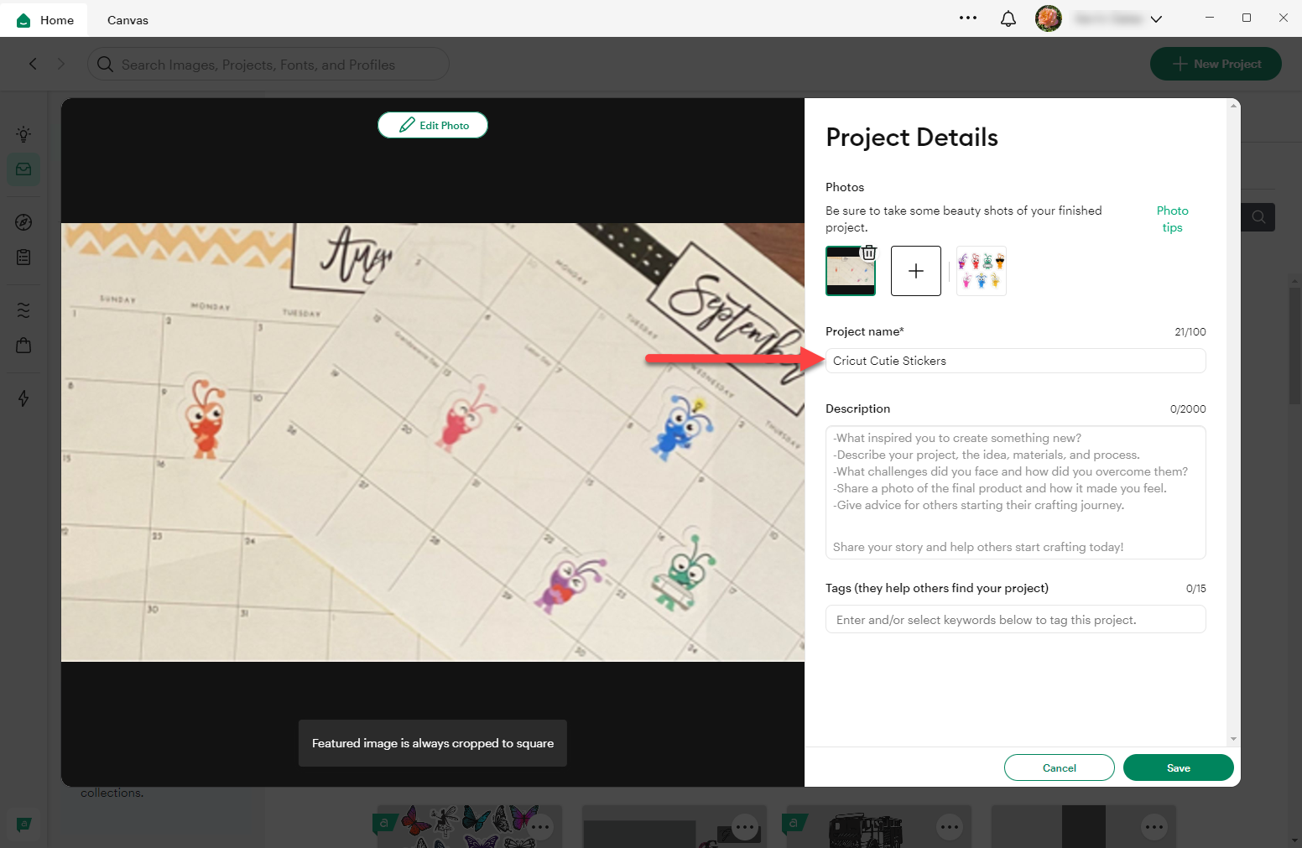Open notifications via the bell icon

click(1008, 18)
